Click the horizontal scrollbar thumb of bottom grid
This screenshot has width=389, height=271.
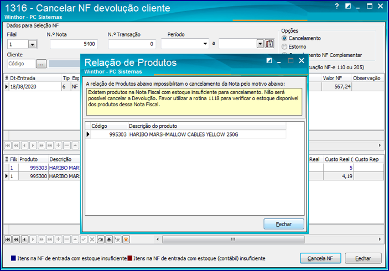click(x=233, y=239)
